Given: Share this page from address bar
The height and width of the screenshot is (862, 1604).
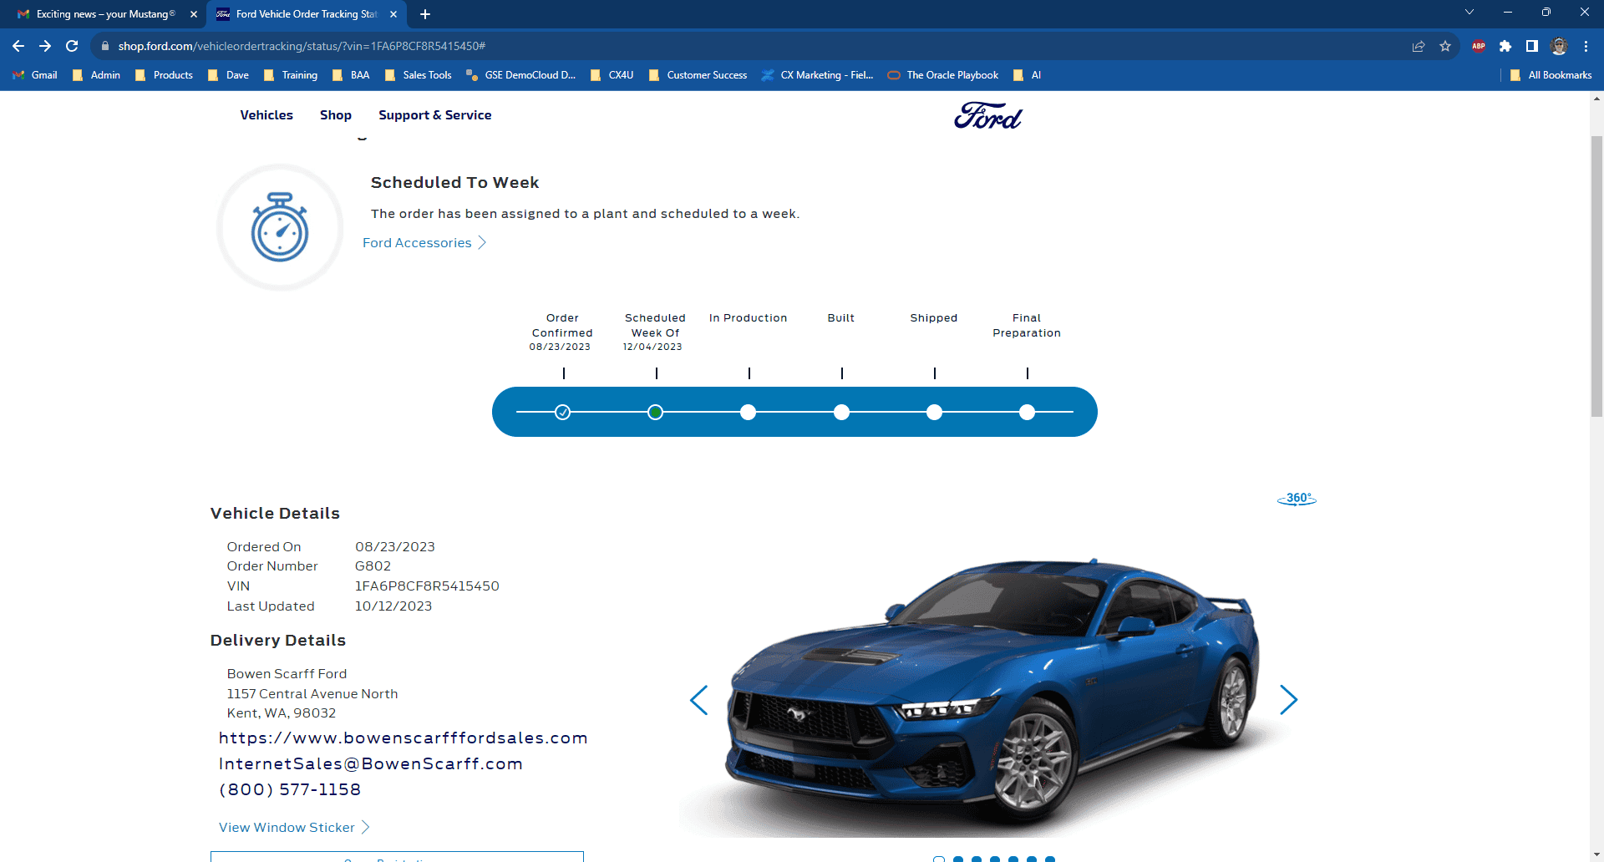Looking at the screenshot, I should pyautogui.click(x=1419, y=46).
